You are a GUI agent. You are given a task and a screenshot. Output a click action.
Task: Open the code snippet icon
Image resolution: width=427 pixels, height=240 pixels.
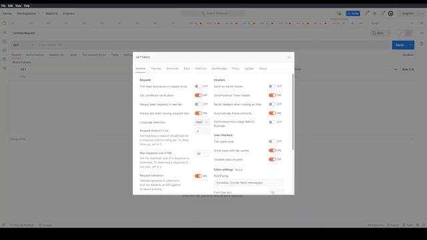click(422, 33)
